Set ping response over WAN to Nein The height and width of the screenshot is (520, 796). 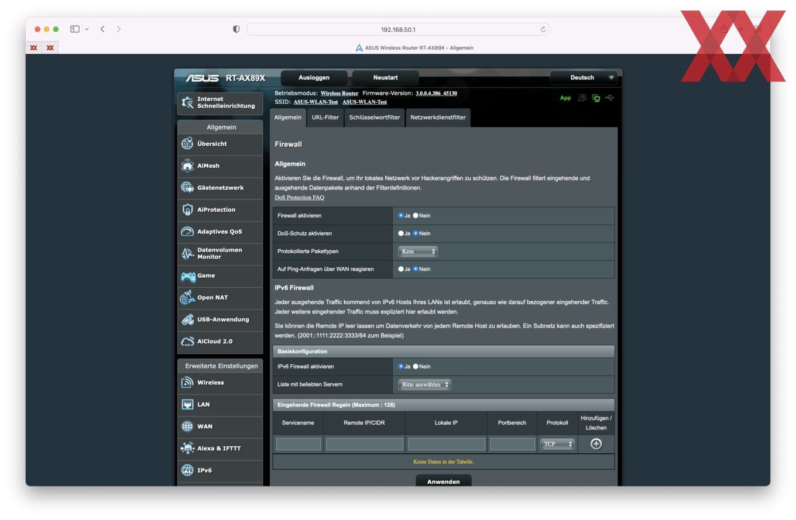pos(416,269)
